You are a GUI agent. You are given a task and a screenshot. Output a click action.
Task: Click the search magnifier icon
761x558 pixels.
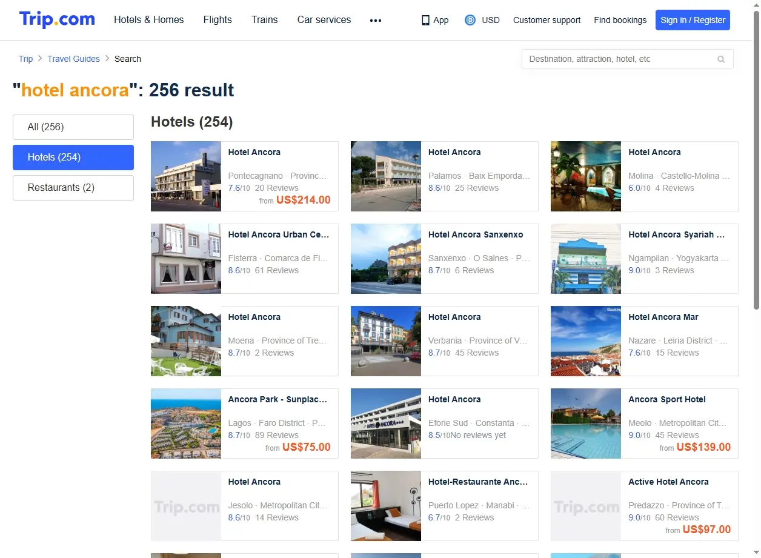click(721, 59)
